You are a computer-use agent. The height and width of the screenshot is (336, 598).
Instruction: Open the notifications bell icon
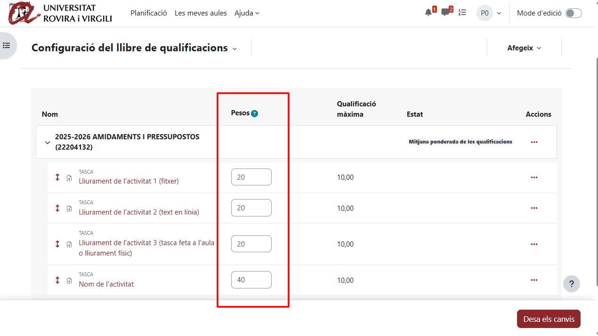click(428, 13)
